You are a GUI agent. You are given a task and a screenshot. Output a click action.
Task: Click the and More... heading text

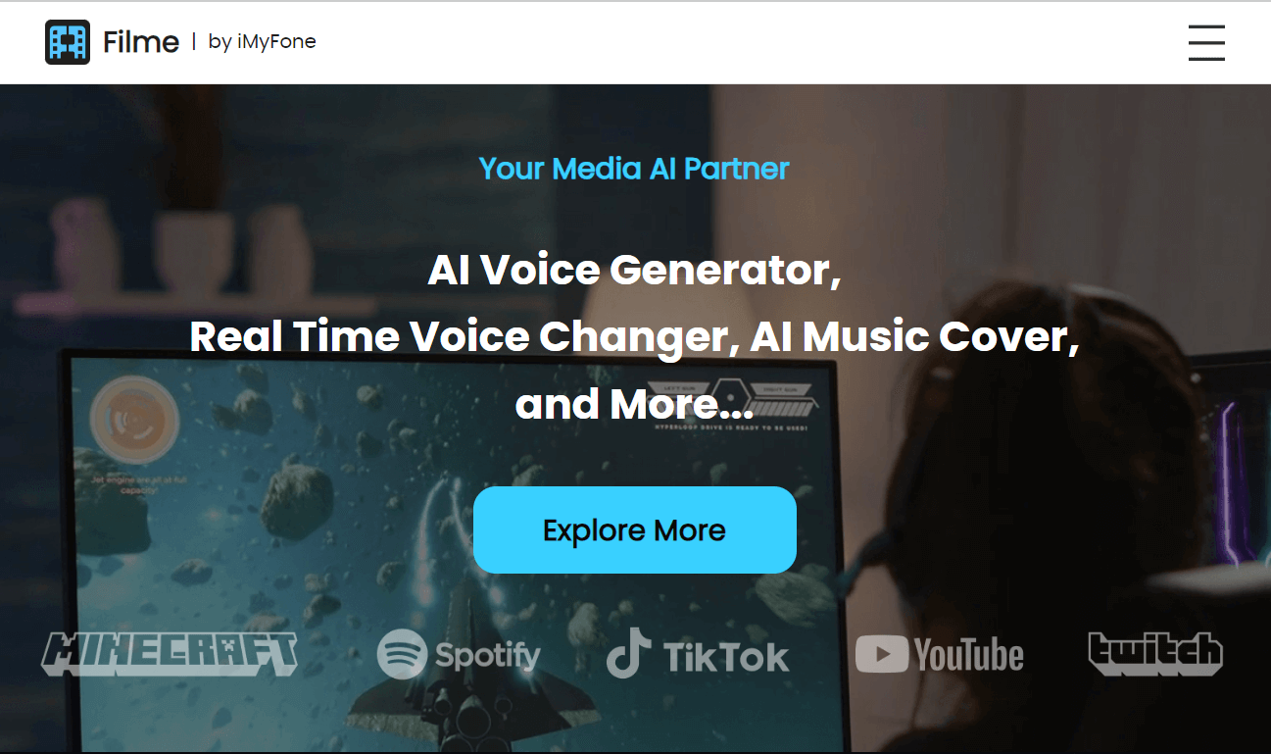pos(634,403)
